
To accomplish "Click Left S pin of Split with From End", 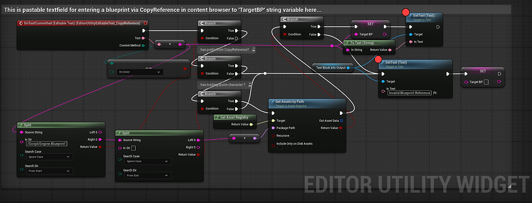I will 199,140.
